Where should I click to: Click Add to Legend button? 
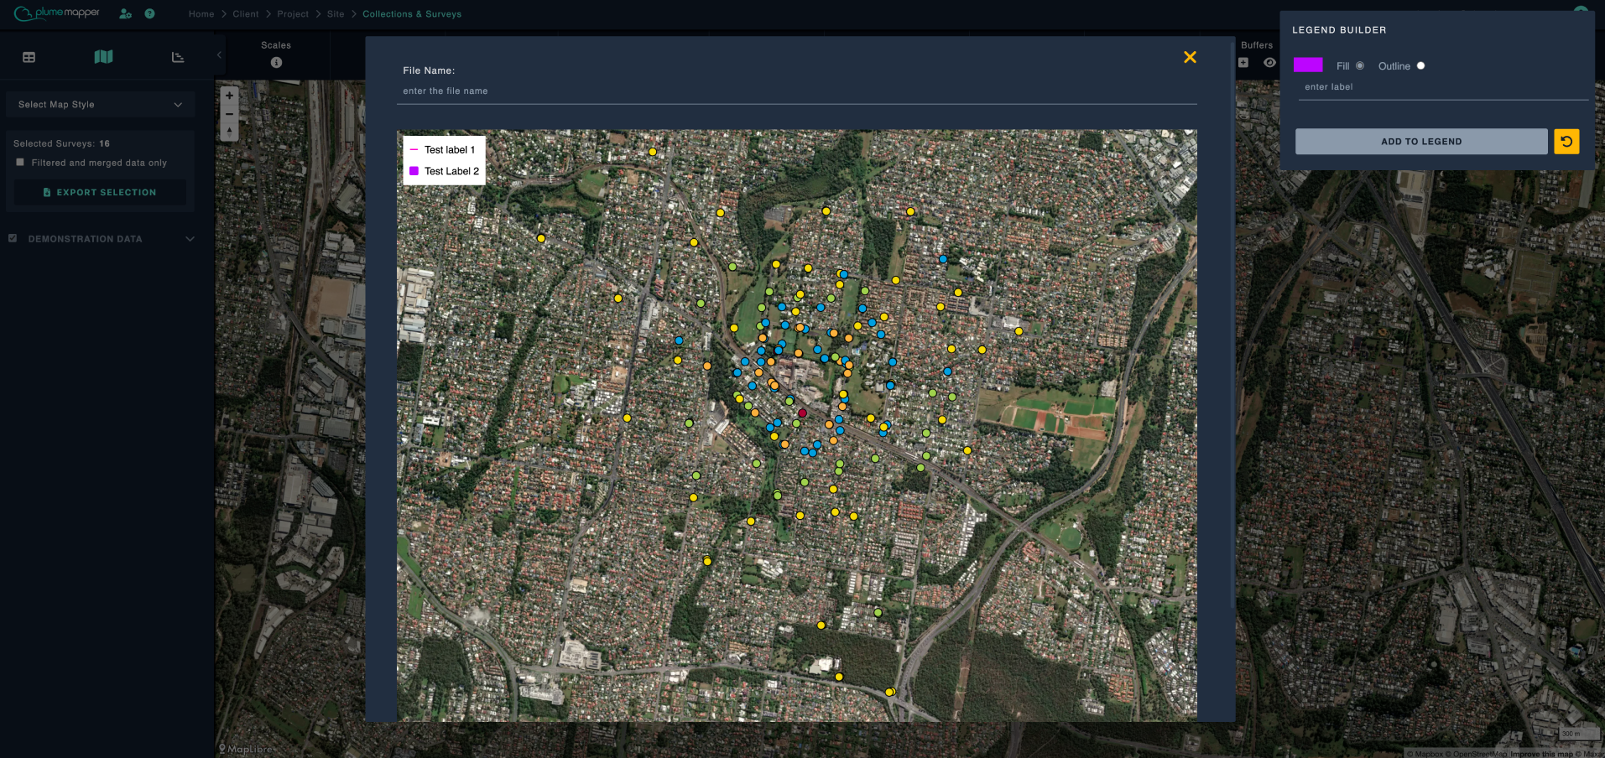click(1421, 142)
